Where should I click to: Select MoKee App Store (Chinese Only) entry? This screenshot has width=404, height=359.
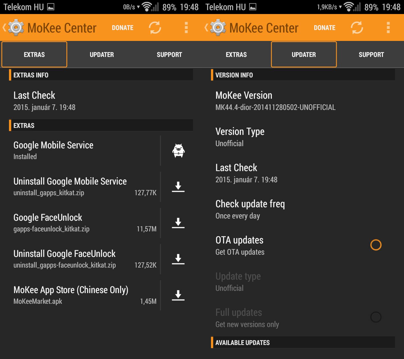pos(84,295)
